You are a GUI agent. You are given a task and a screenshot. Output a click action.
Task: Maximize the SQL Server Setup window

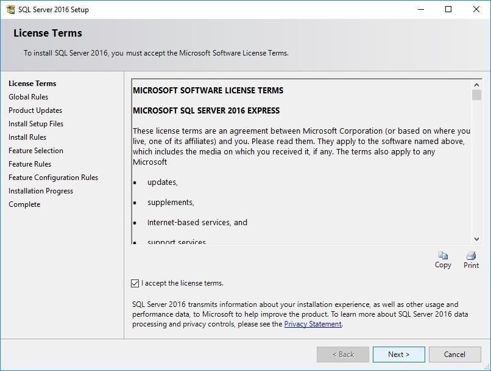[448, 10]
